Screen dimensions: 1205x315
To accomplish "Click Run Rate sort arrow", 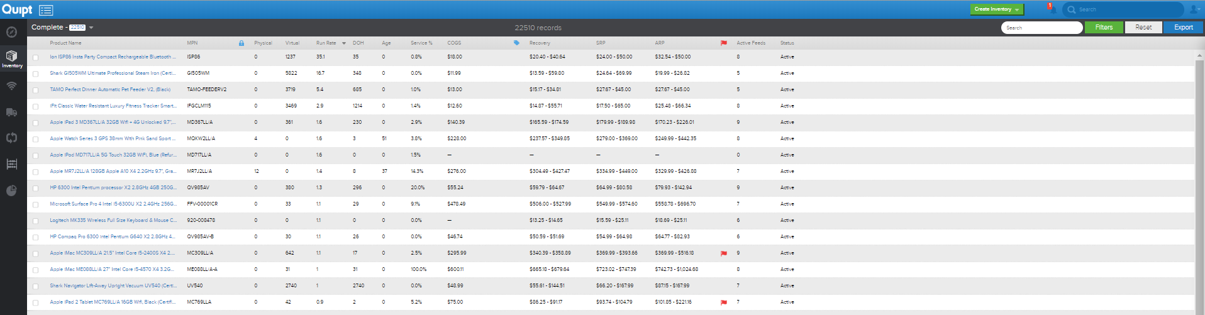I will (x=344, y=43).
